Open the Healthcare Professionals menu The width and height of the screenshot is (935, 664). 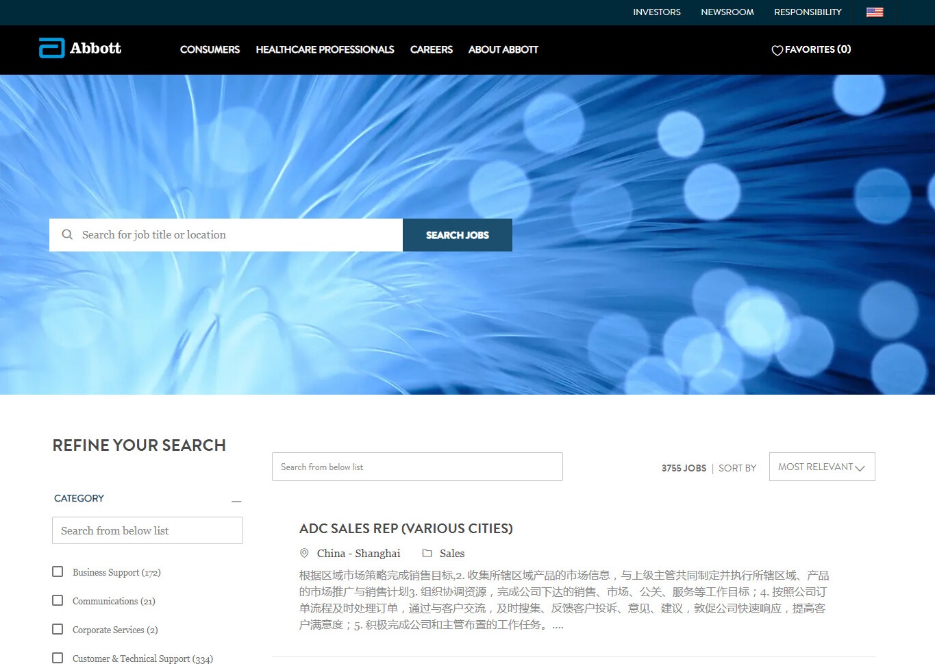(x=325, y=49)
